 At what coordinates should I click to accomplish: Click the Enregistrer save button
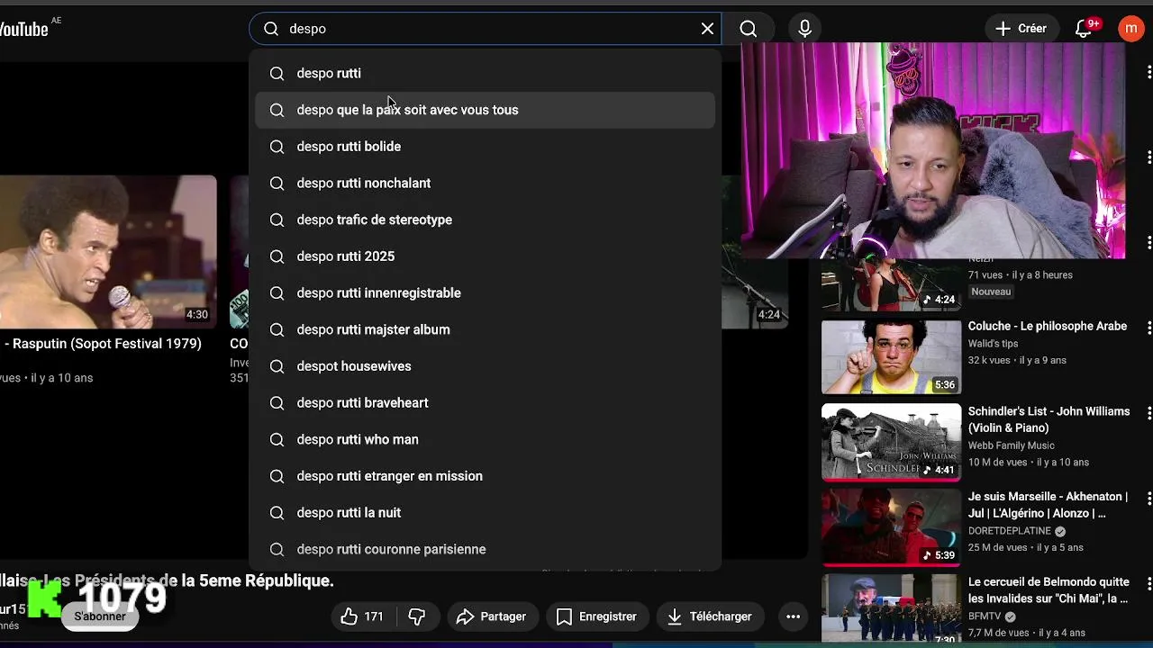[596, 616]
